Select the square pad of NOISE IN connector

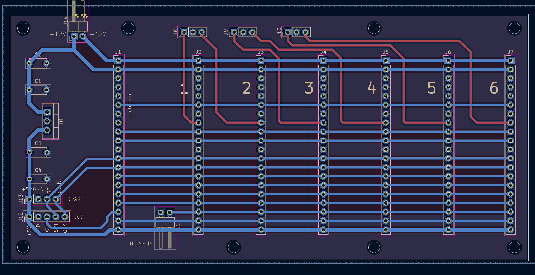coord(169,213)
